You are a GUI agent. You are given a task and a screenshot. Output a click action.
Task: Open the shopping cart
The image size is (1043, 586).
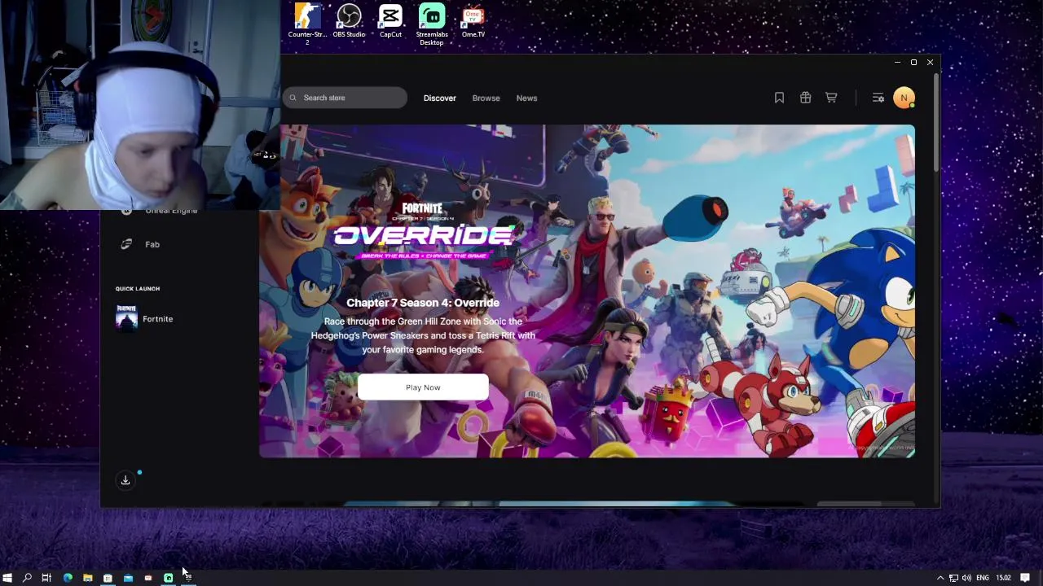tap(831, 98)
